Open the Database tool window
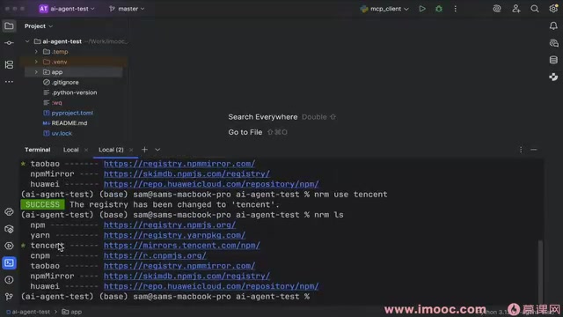The width and height of the screenshot is (563, 317). click(x=553, y=60)
